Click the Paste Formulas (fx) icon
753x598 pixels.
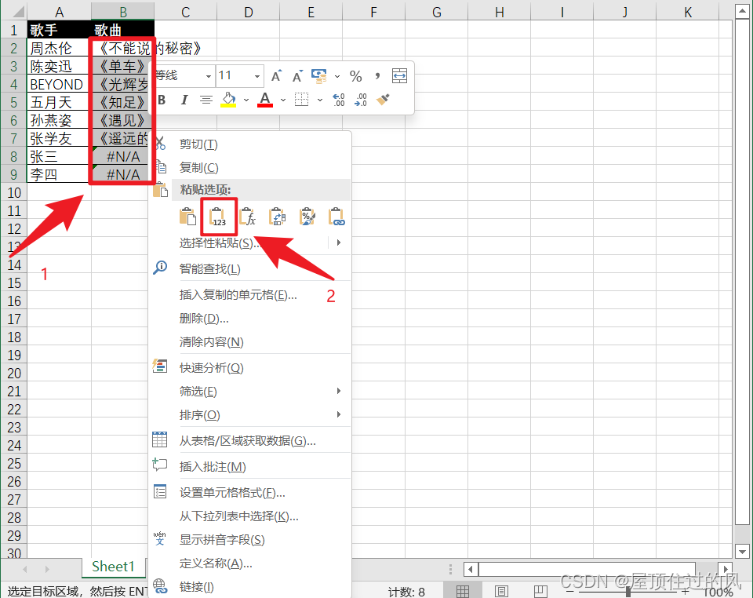click(247, 216)
